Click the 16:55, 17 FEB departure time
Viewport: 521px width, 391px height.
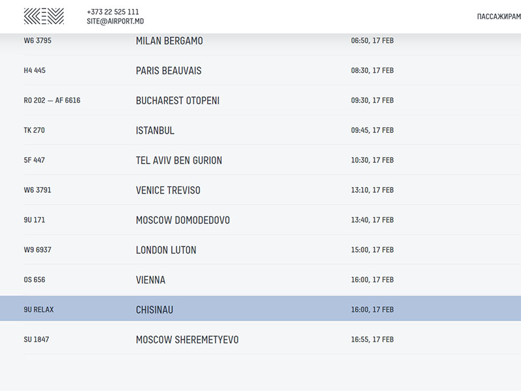point(372,340)
